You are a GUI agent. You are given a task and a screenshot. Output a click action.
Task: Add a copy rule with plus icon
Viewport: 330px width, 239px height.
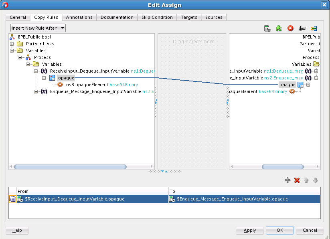(287, 180)
